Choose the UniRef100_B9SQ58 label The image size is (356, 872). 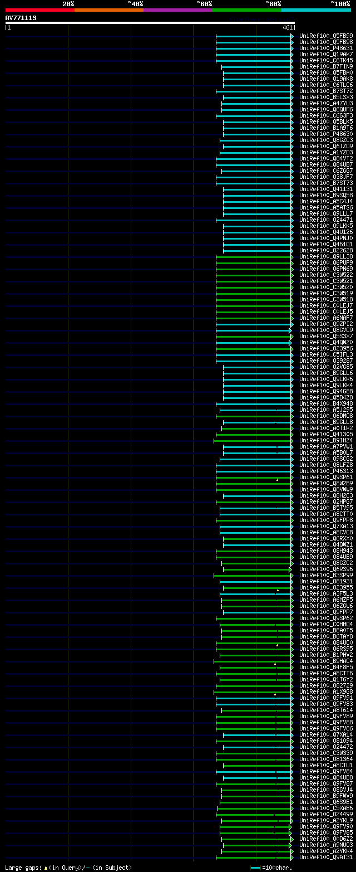point(325,196)
